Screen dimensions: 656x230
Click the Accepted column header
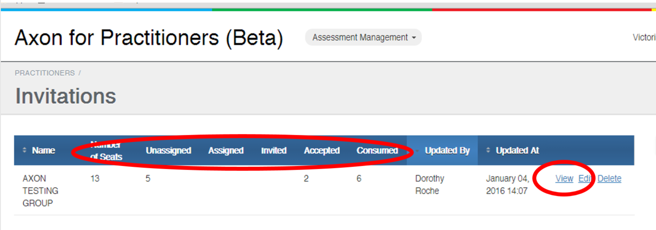(322, 150)
